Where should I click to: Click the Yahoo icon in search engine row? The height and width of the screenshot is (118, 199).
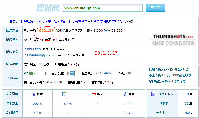(94, 94)
